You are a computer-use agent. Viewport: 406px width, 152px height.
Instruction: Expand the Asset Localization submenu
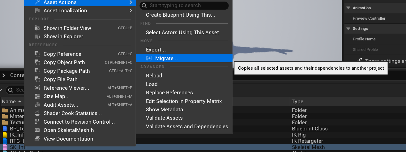pyautogui.click(x=131, y=10)
